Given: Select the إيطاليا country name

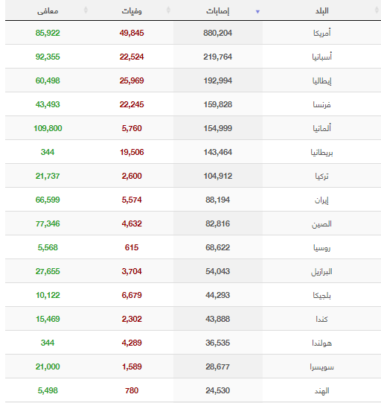Looking at the screenshot, I should click(322, 80).
